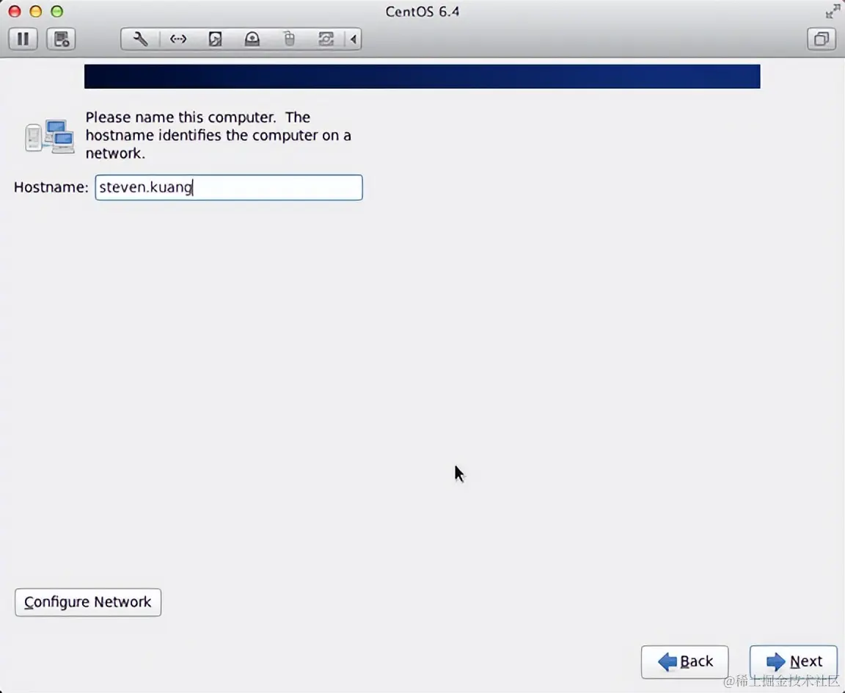Click into the Hostname text field
This screenshot has height=693, width=845.
coord(229,187)
